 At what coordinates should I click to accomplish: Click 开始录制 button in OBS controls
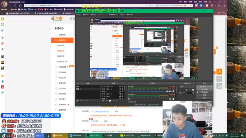pos(204,89)
